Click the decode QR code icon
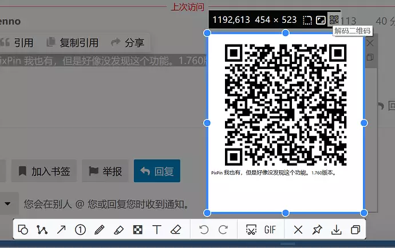Viewport: 395px width, 248px height. pos(334,19)
